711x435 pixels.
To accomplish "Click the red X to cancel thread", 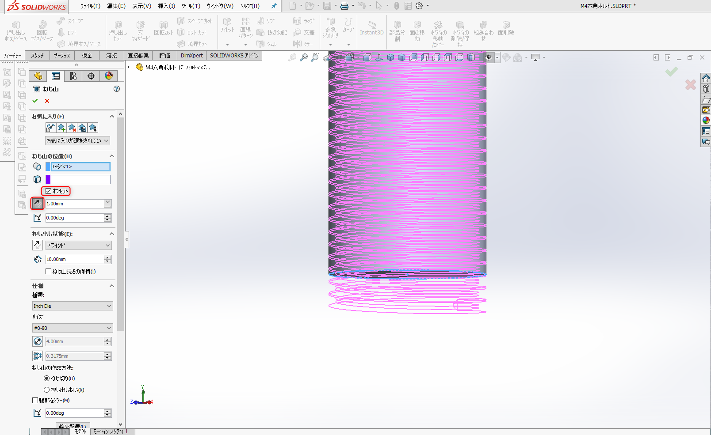I will pos(47,101).
